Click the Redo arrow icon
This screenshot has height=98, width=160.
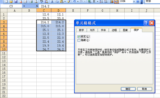pos(82,1)
